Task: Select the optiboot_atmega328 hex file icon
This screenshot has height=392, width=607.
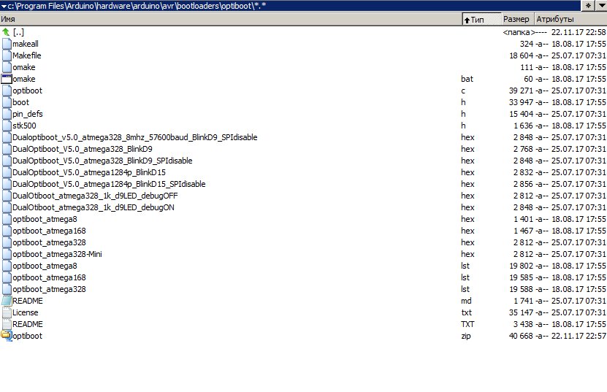Action: point(7,242)
